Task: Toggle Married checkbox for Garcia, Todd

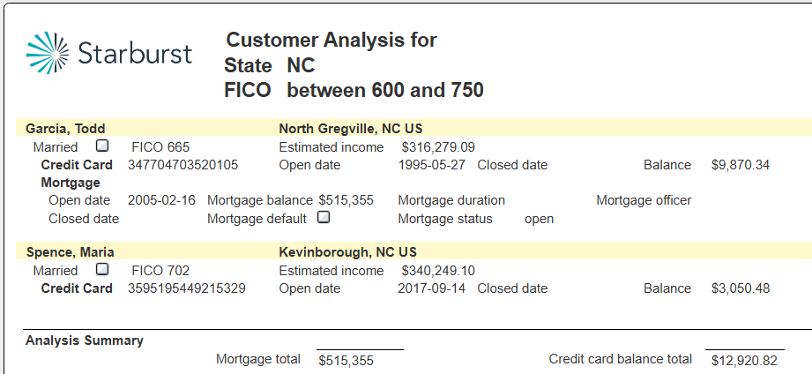Action: coord(102,146)
